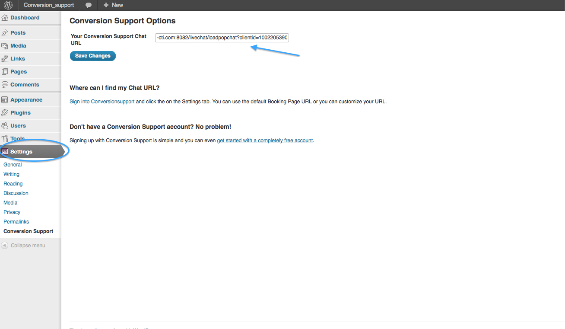
Task: Open Discussion settings submenu
Action: [x=16, y=193]
